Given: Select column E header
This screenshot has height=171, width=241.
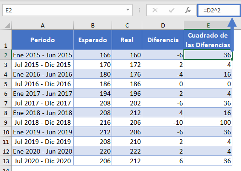Looking at the screenshot, I should (208, 25).
